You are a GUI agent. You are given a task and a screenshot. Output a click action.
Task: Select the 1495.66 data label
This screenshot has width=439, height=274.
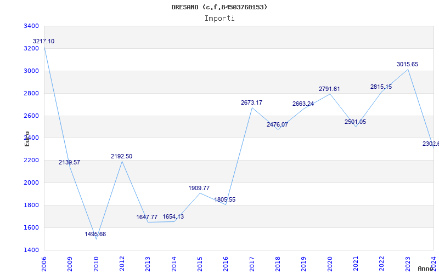tap(95, 235)
